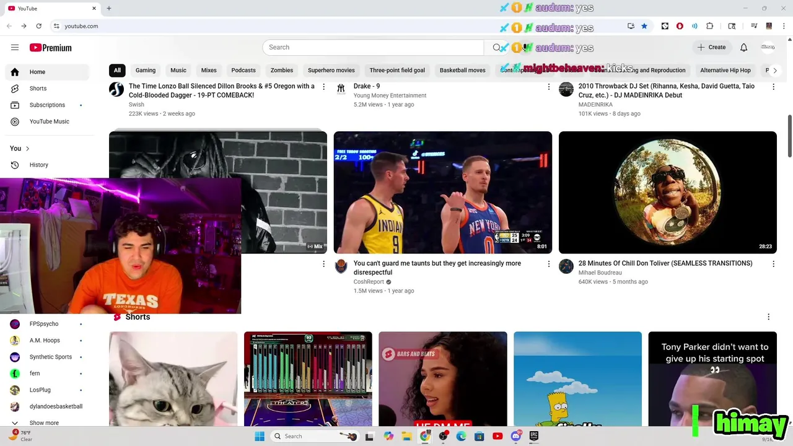Select the Basketball moves chip
This screenshot has height=446, width=793.
point(463,70)
